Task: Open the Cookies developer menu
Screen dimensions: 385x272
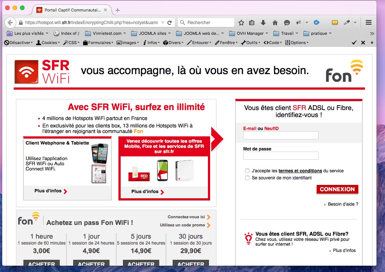Action: [48, 43]
